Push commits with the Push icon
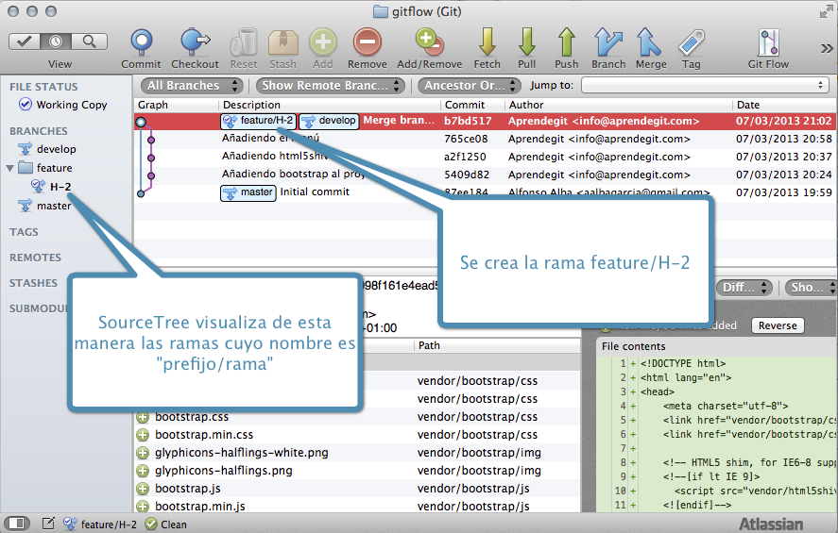 567,42
